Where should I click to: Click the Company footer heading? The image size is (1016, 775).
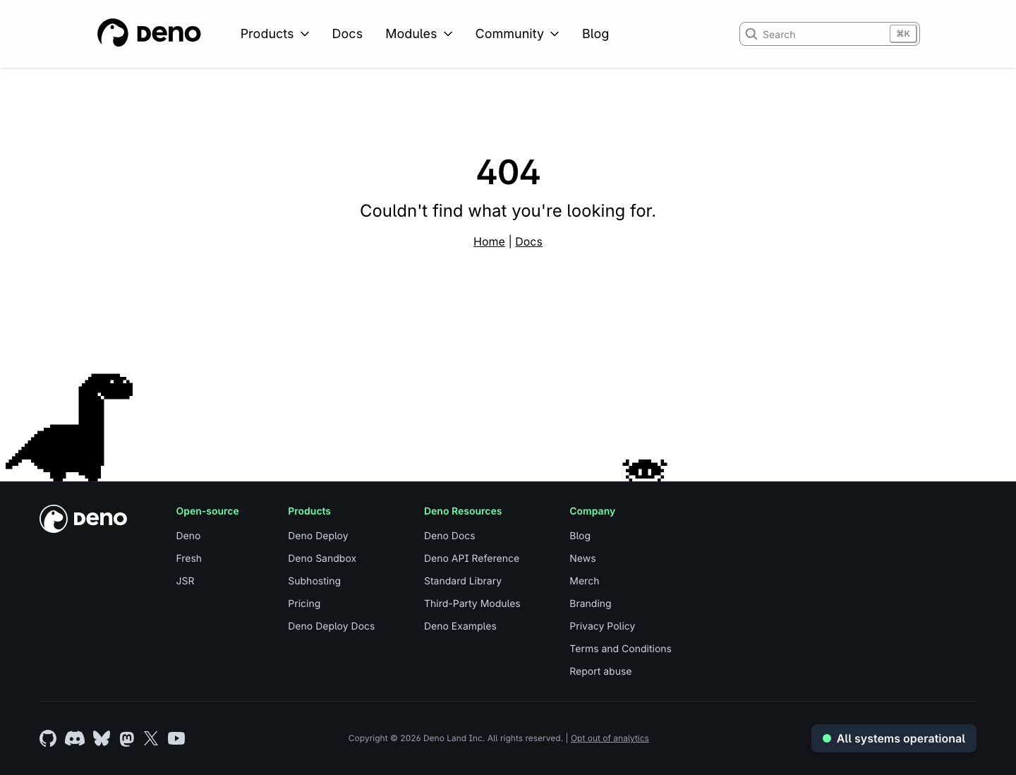tap(593, 511)
